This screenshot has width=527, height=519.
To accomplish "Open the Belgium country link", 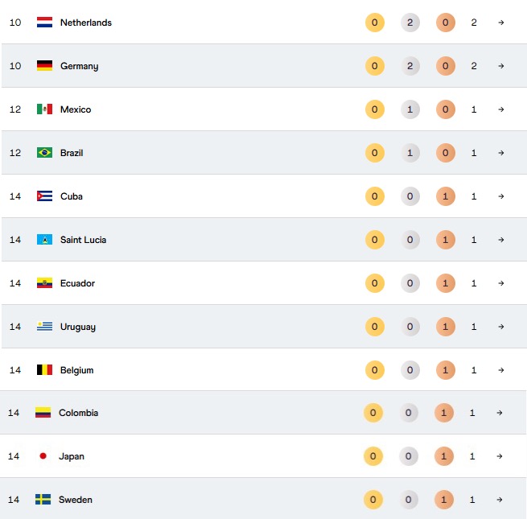I will pos(76,370).
